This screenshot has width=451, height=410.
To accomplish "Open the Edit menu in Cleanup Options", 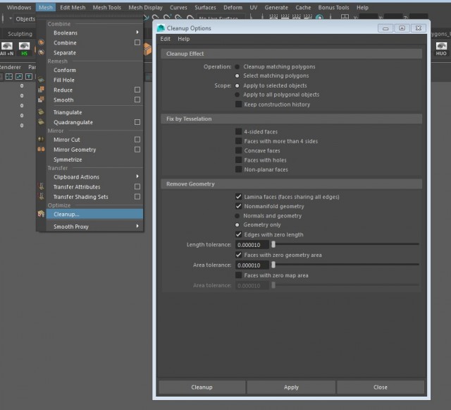I will tap(165, 39).
